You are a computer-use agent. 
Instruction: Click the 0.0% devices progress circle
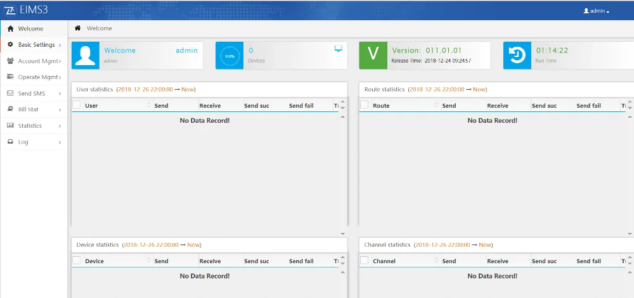(230, 56)
